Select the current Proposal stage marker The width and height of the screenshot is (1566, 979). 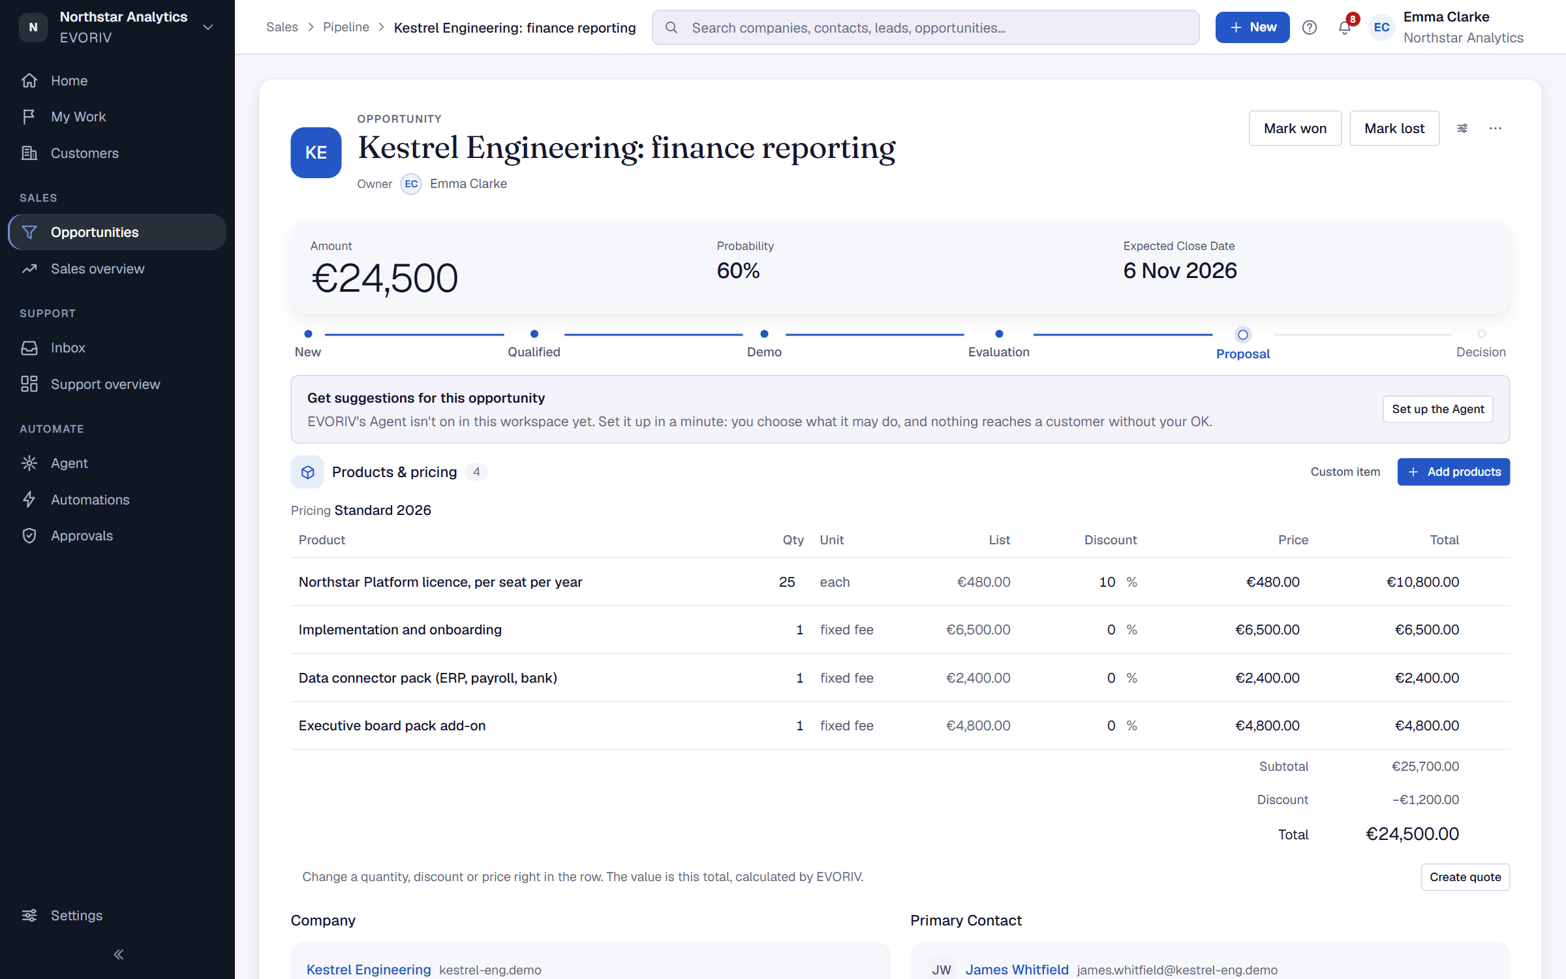[1243, 335]
